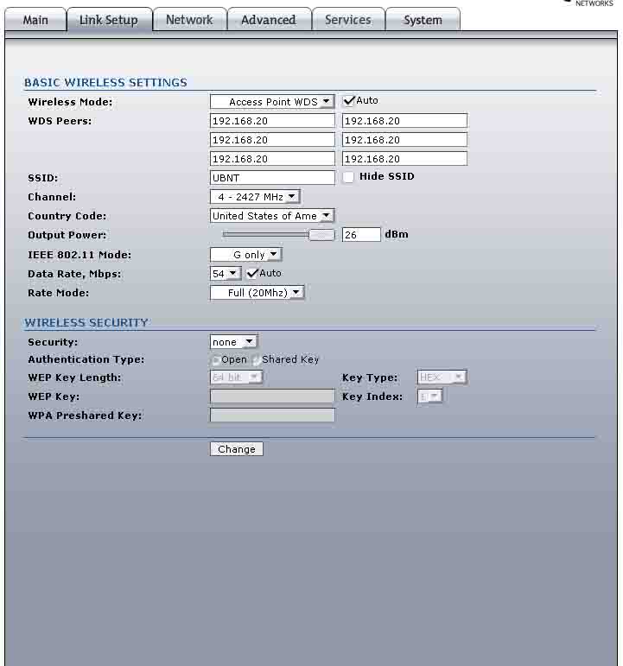Click the Wireless Security heading
Viewport: 623px width, 666px height.
click(x=86, y=322)
